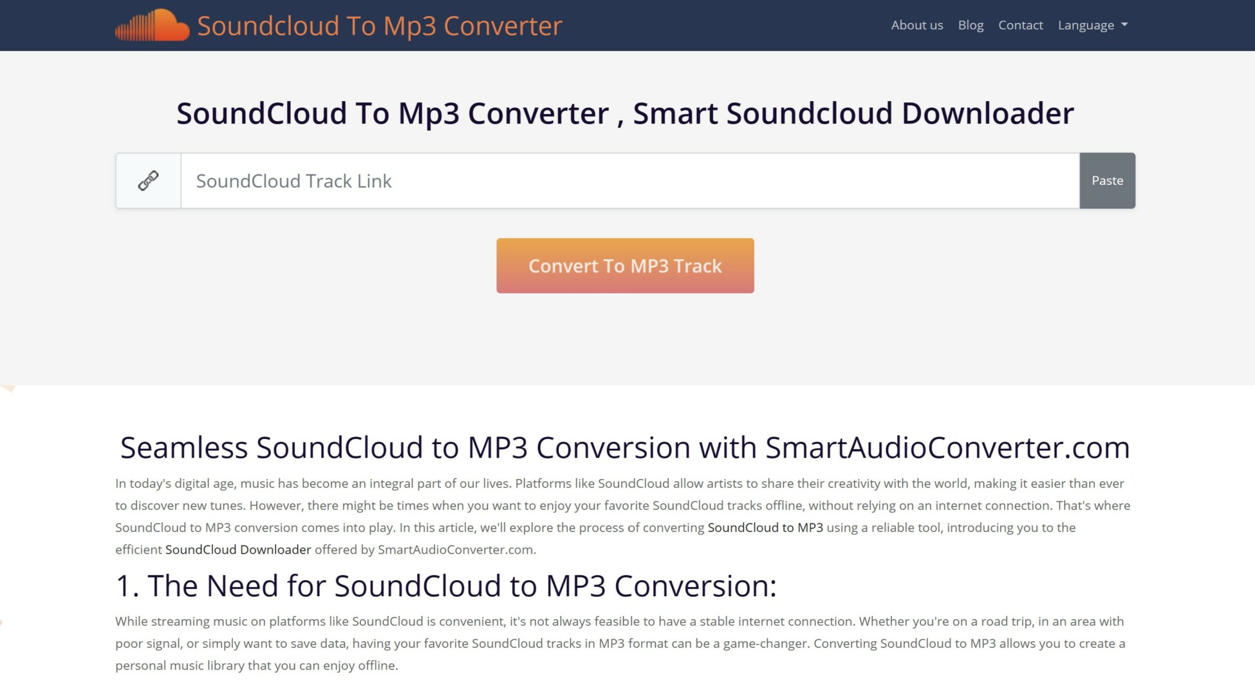Click the Soundcloud To Mp3 Converter brand title
The width and height of the screenshot is (1255, 685).
pos(379,26)
